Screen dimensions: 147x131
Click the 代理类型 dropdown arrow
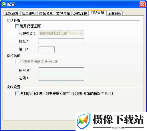click(x=81, y=33)
